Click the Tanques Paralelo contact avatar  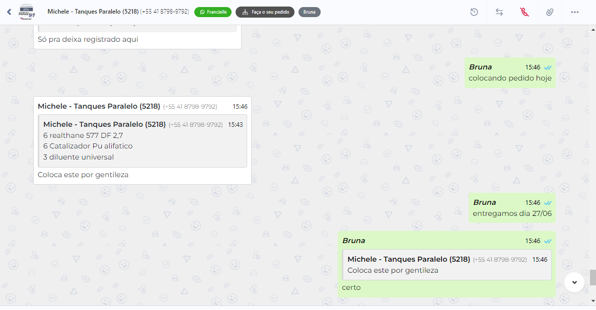(x=27, y=12)
